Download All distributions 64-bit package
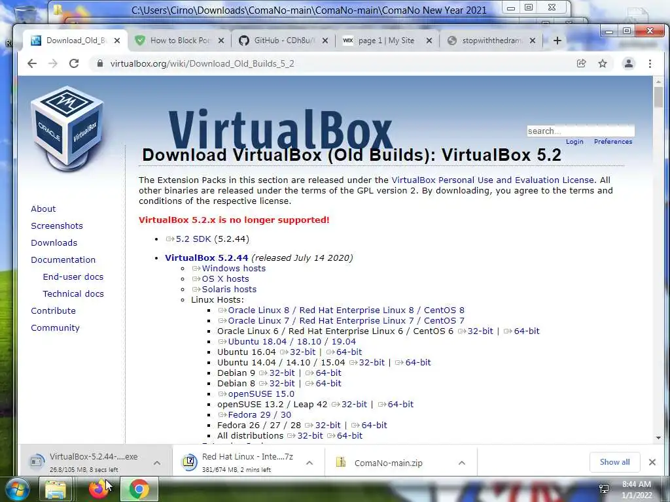Image resolution: width=670 pixels, height=502 pixels. click(x=345, y=436)
